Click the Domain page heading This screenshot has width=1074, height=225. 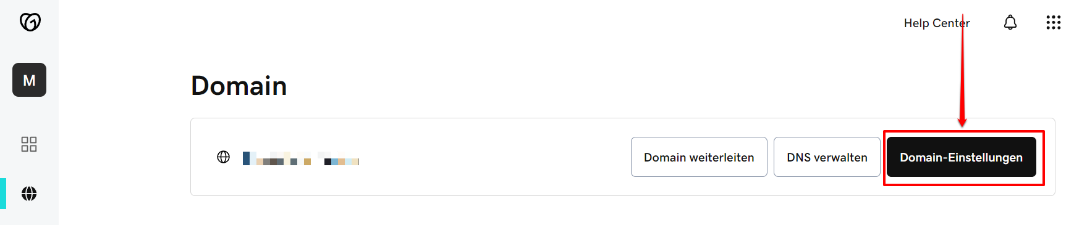tap(239, 86)
